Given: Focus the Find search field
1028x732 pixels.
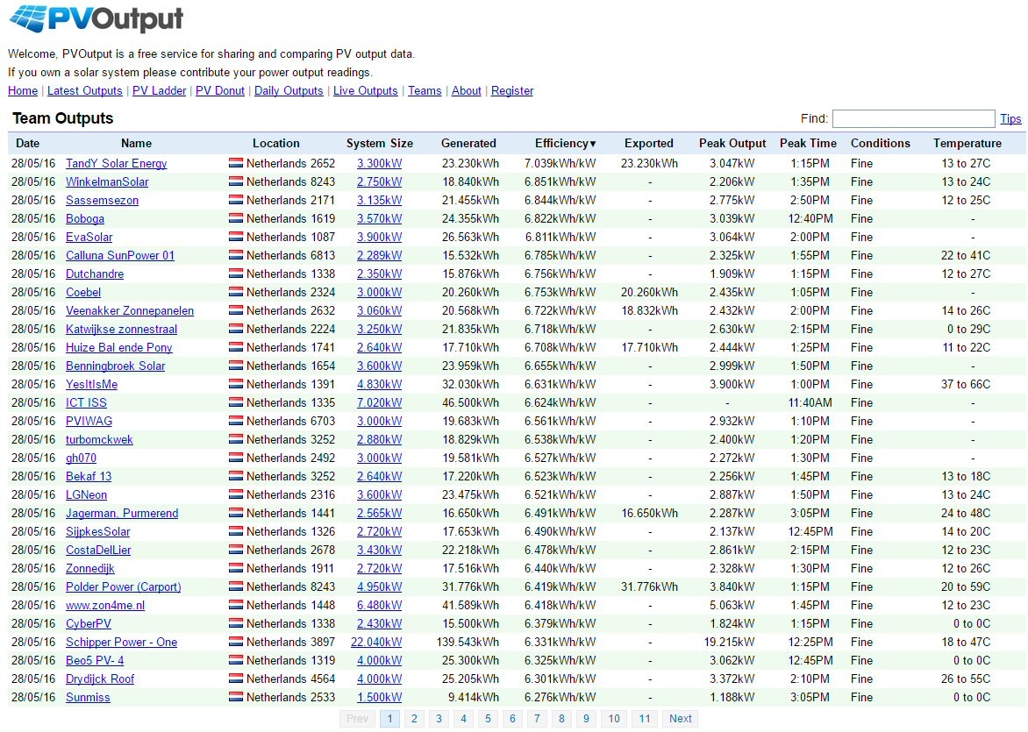Looking at the screenshot, I should 913,119.
